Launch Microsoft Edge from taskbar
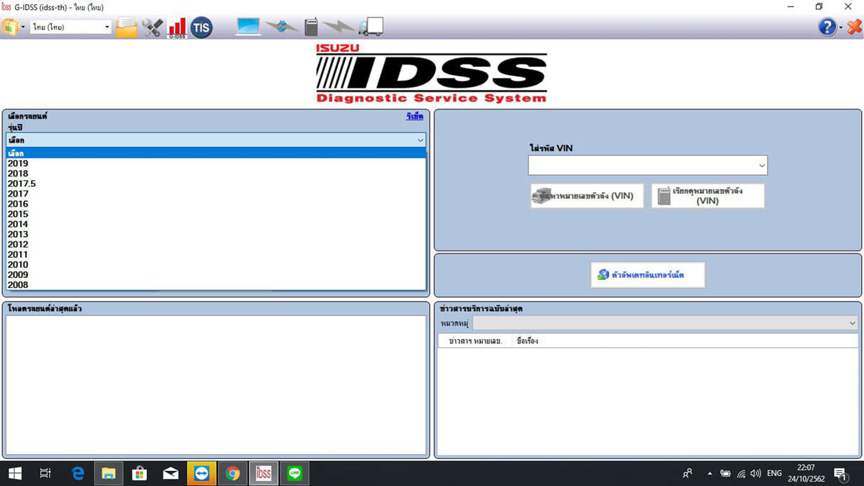Screen dimensions: 864x486 tap(78, 473)
